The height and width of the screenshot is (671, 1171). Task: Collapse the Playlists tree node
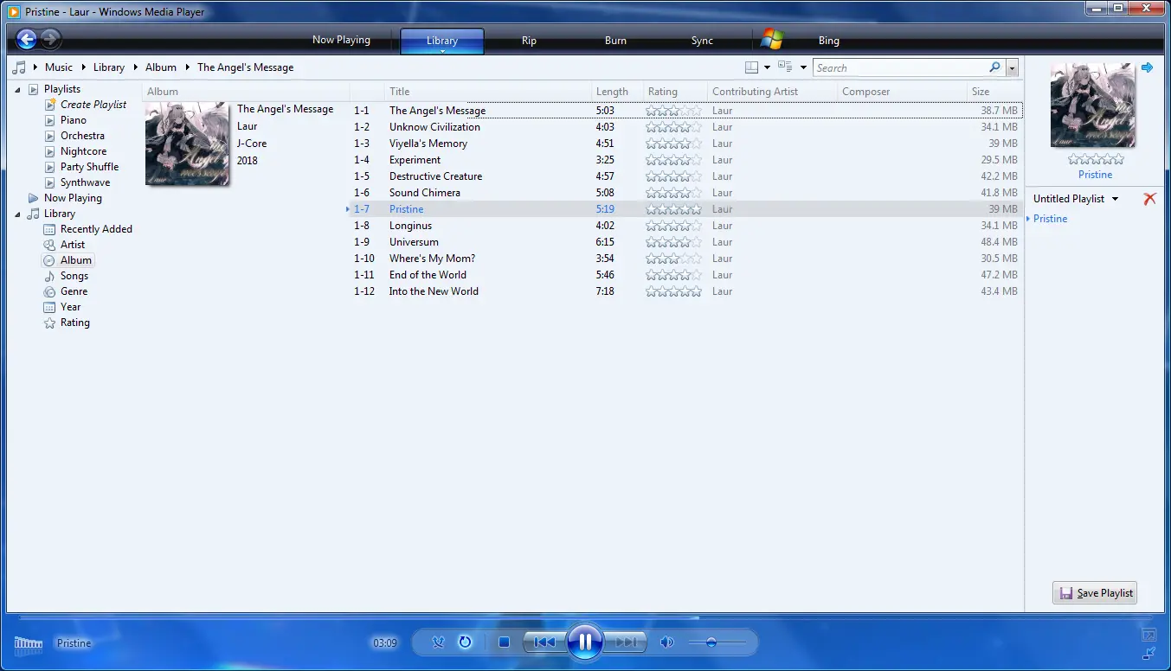tap(18, 89)
